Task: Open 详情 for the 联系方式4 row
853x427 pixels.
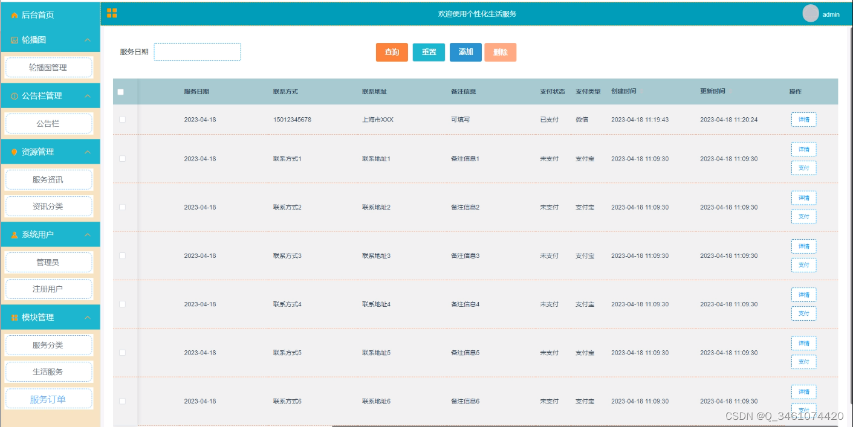Action: point(803,295)
